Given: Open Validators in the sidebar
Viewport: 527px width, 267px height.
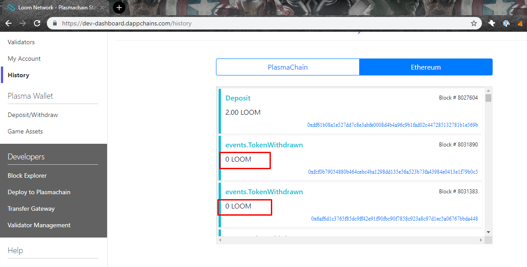Looking at the screenshot, I should 20,42.
